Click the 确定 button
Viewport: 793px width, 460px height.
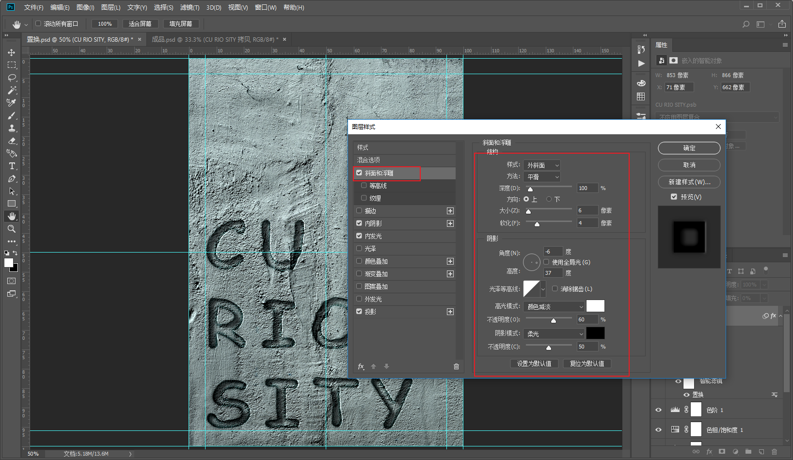click(x=689, y=148)
